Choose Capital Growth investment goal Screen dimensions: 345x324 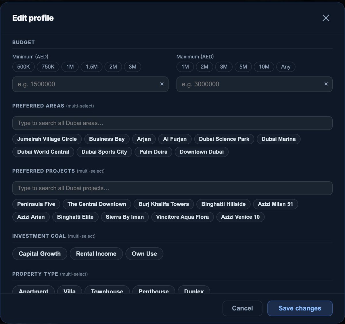40,254
